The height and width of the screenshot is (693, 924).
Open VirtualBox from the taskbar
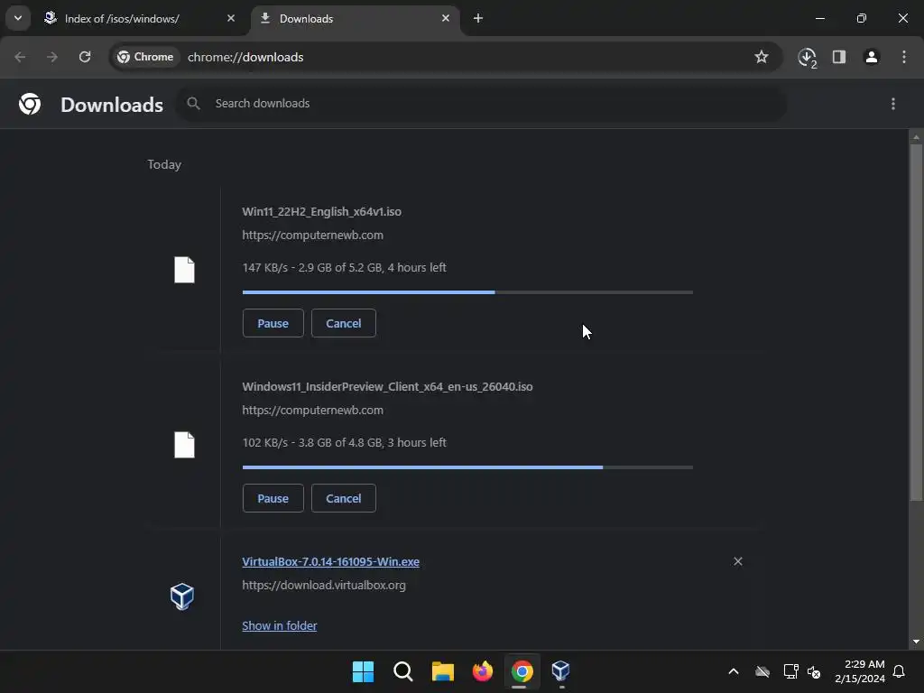click(x=560, y=671)
